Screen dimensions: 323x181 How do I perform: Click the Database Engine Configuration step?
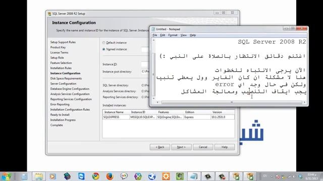pos(70,88)
